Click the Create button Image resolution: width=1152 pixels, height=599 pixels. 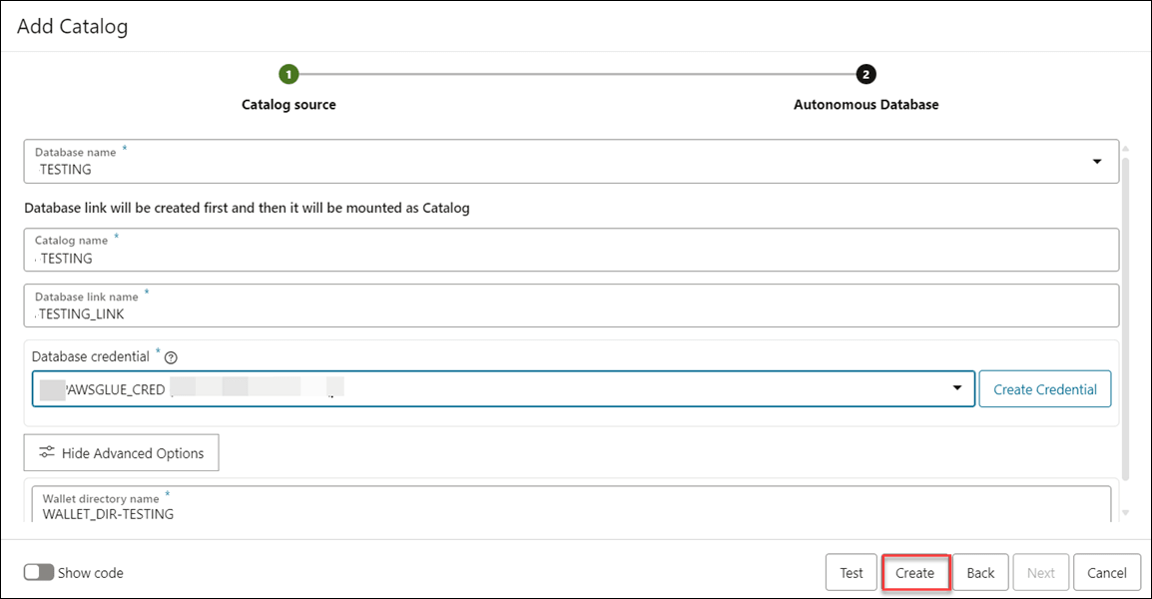click(x=914, y=573)
